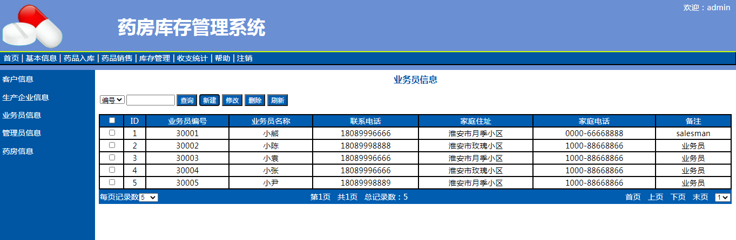Viewport: 736px width, 240px height.
Task: Open the 基本信息 menu
Action: tap(41, 58)
